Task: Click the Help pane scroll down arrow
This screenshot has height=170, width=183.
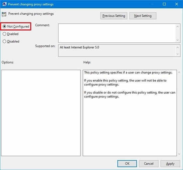Action: (x=179, y=154)
